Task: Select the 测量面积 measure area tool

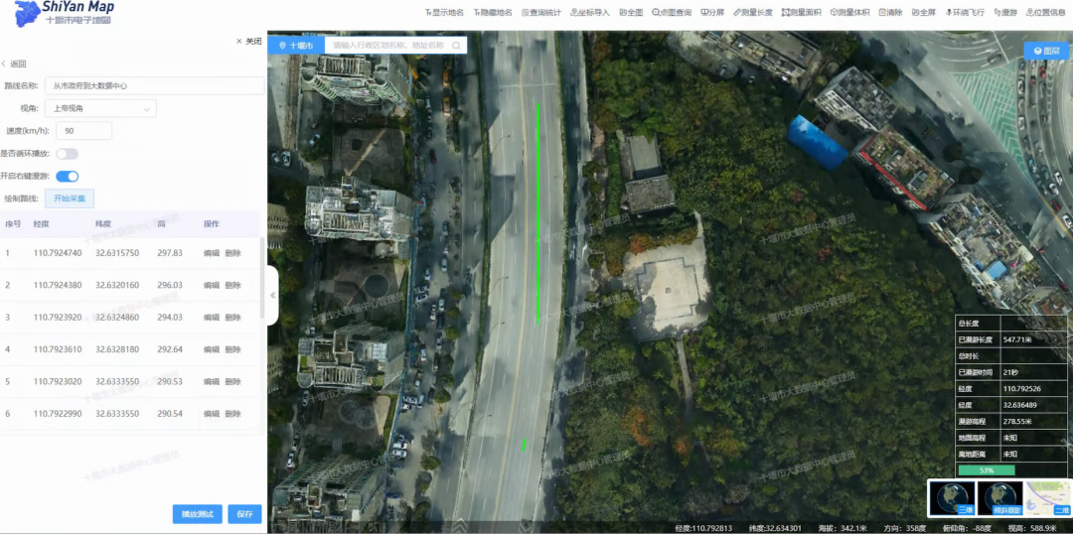Action: (805, 13)
